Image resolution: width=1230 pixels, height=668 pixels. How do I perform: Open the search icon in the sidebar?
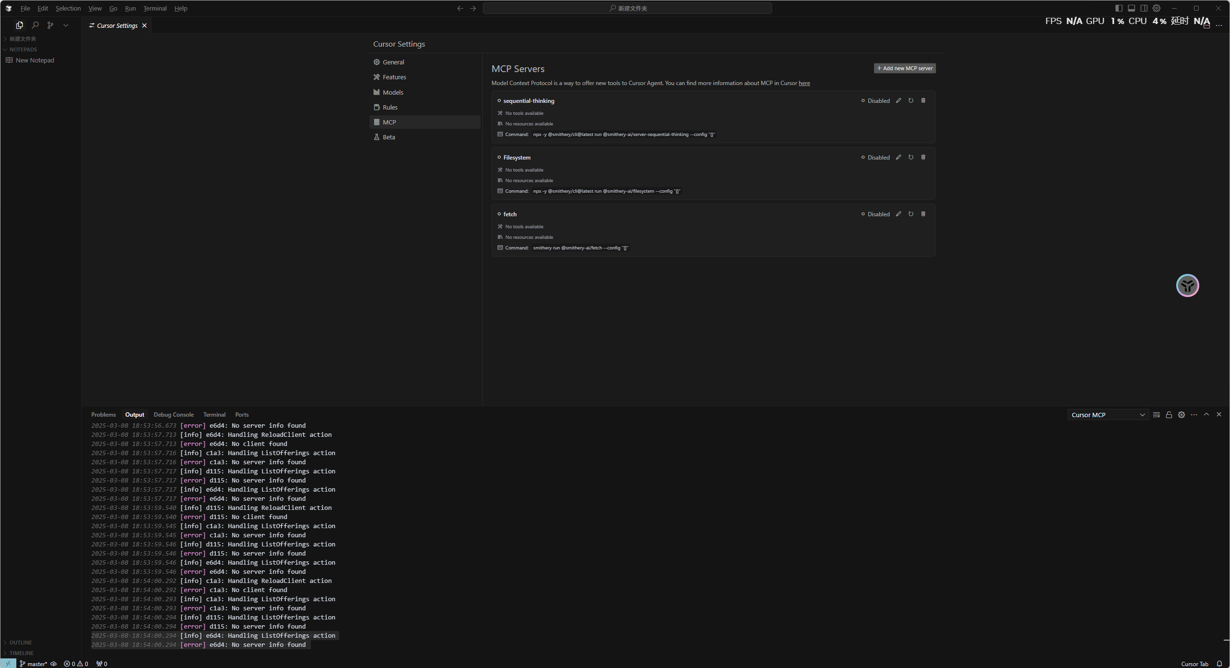click(x=35, y=25)
